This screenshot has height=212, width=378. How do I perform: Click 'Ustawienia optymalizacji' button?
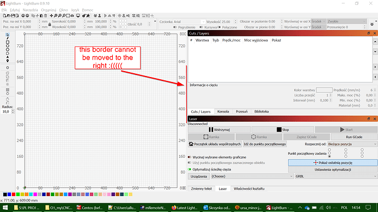(x=333, y=169)
